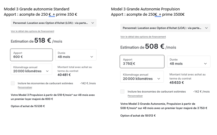This screenshot has height=135, width=217.
Task: Enable fuel savings checkbox under the 518 € estimate
Action: [x=13, y=83]
